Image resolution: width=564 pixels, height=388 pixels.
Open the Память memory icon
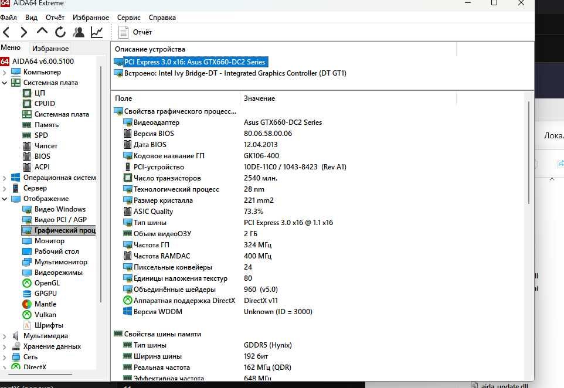coord(27,125)
